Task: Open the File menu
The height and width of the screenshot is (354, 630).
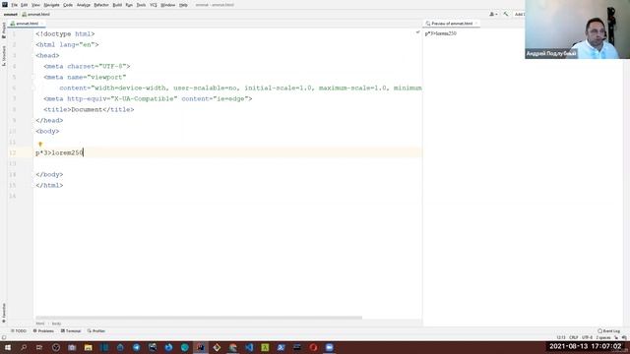Action: pos(14,5)
